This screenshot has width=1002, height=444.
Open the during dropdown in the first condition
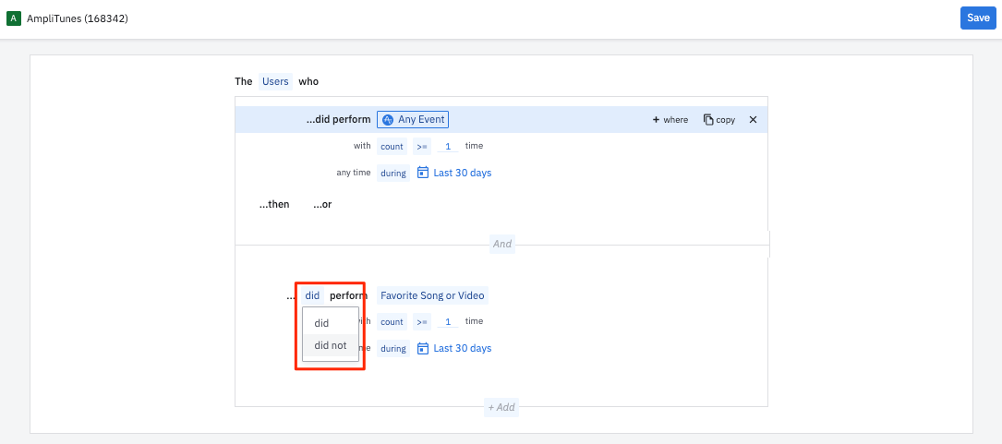393,173
